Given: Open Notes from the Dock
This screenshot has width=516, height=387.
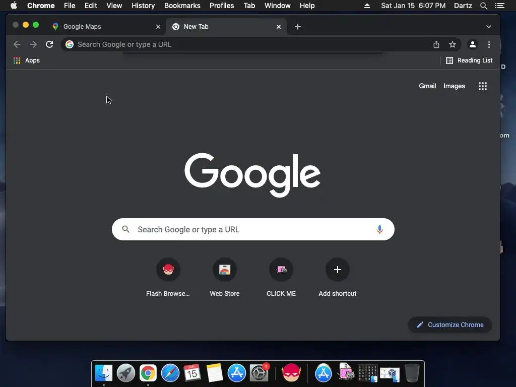Looking at the screenshot, I should tap(215, 373).
